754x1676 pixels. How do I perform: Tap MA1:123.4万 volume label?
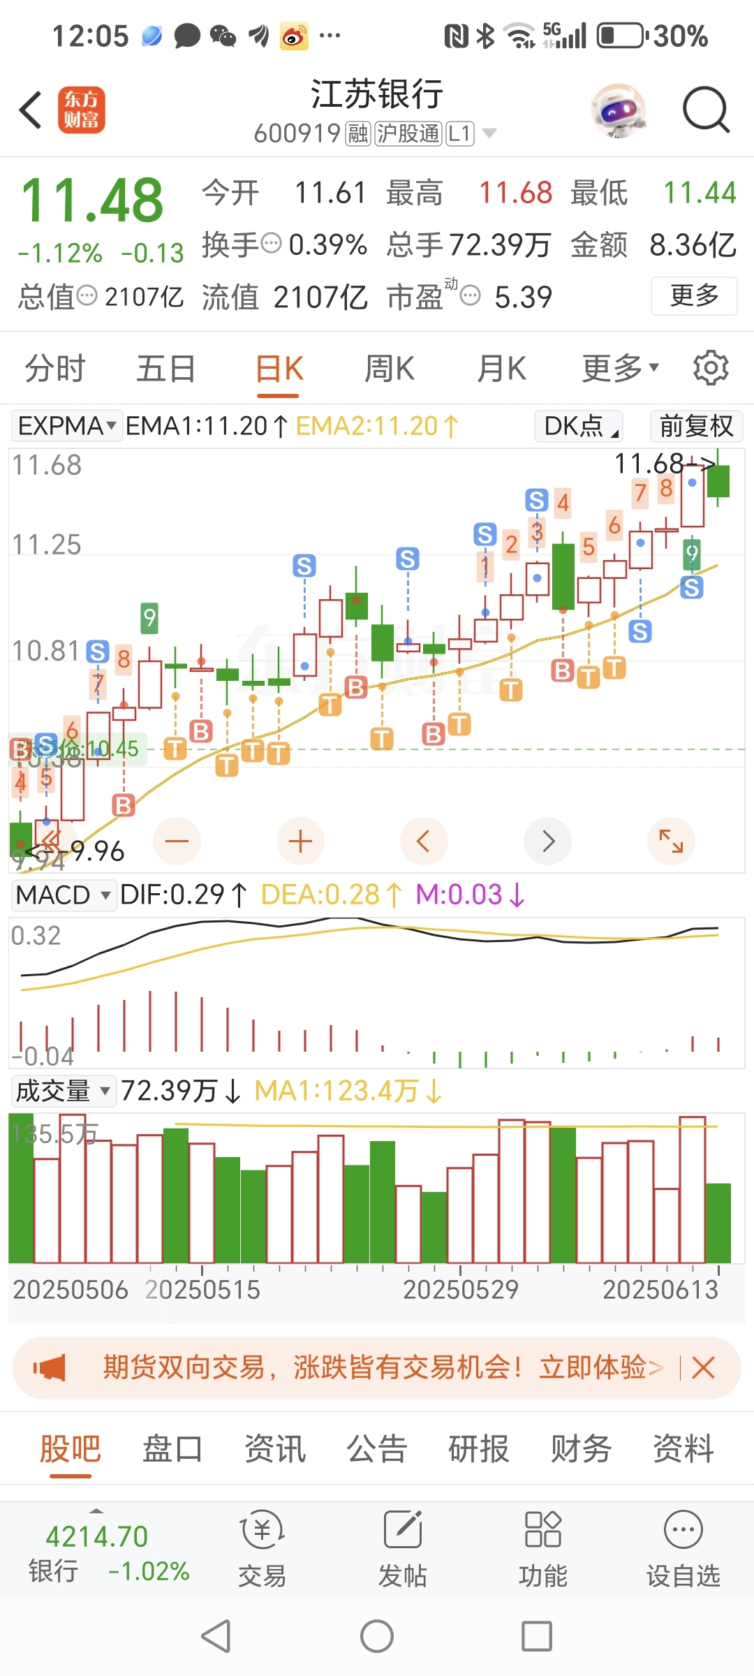pos(348,1090)
